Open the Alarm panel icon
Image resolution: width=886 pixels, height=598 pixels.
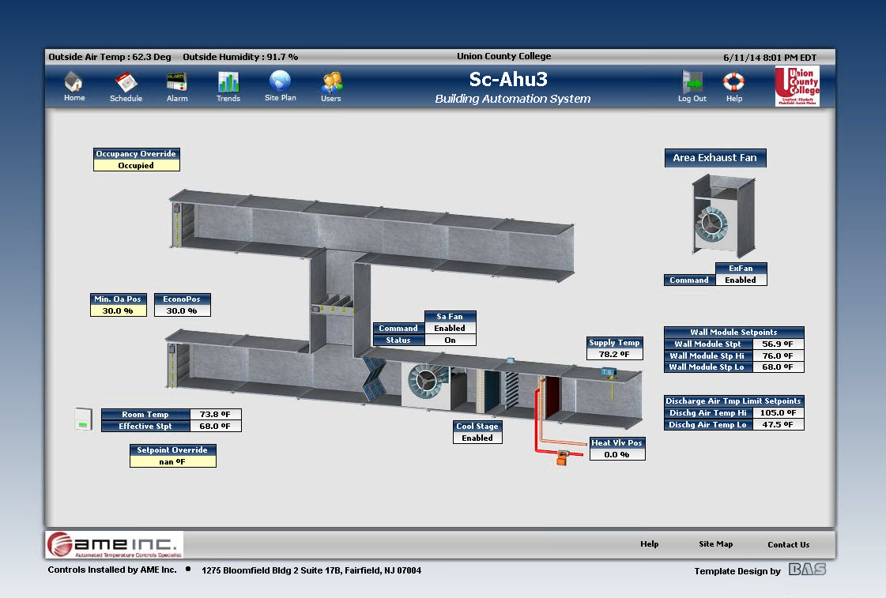(176, 82)
